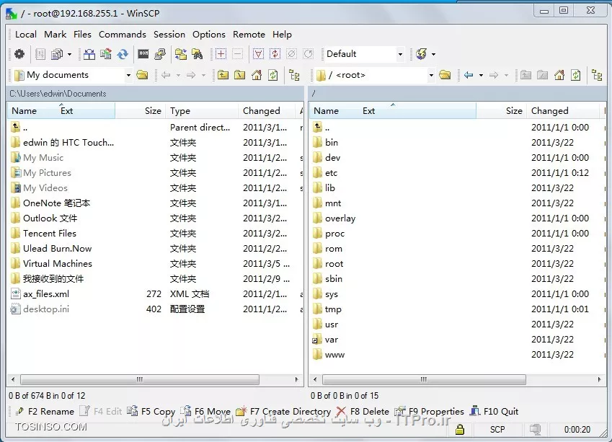This screenshot has width=612, height=442.
Task: Sort remote panel by Changed column header
Action: pos(562,111)
